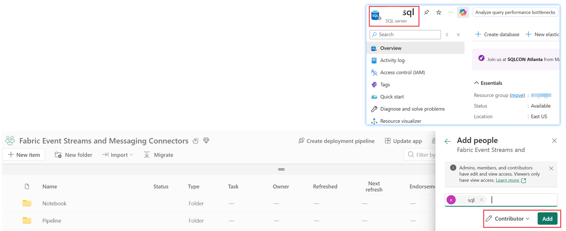The height and width of the screenshot is (231, 566).
Task: Sort by the Name column header
Action: 50,186
